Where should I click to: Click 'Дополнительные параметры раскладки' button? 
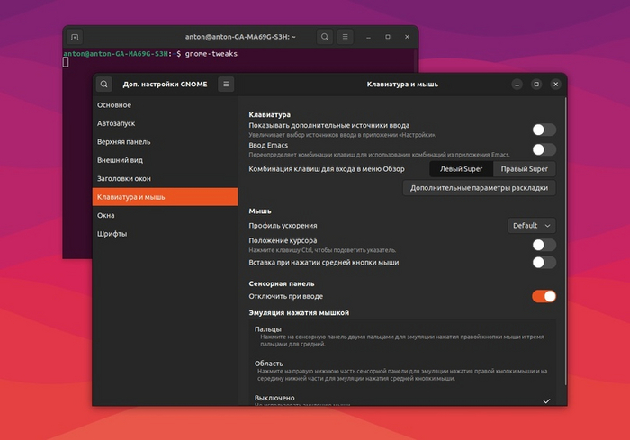tap(479, 188)
